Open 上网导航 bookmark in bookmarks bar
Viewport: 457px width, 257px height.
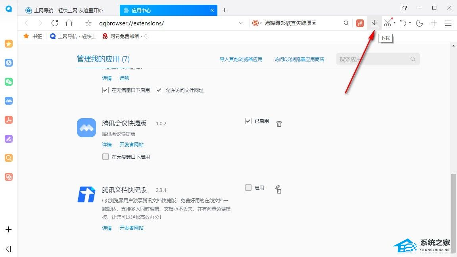click(x=73, y=36)
